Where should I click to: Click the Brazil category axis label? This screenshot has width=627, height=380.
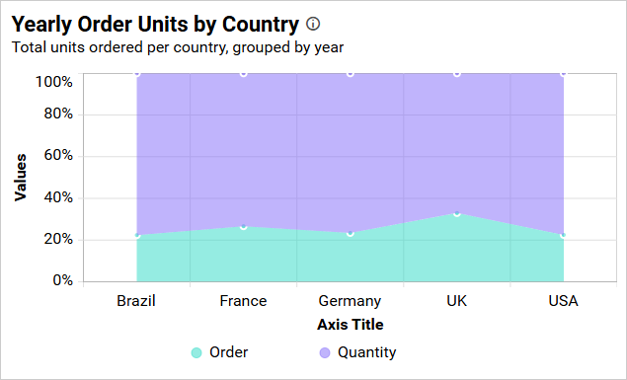136,301
